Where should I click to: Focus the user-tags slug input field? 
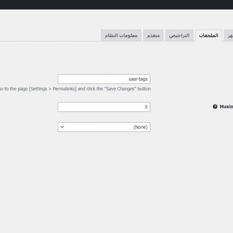[104, 79]
